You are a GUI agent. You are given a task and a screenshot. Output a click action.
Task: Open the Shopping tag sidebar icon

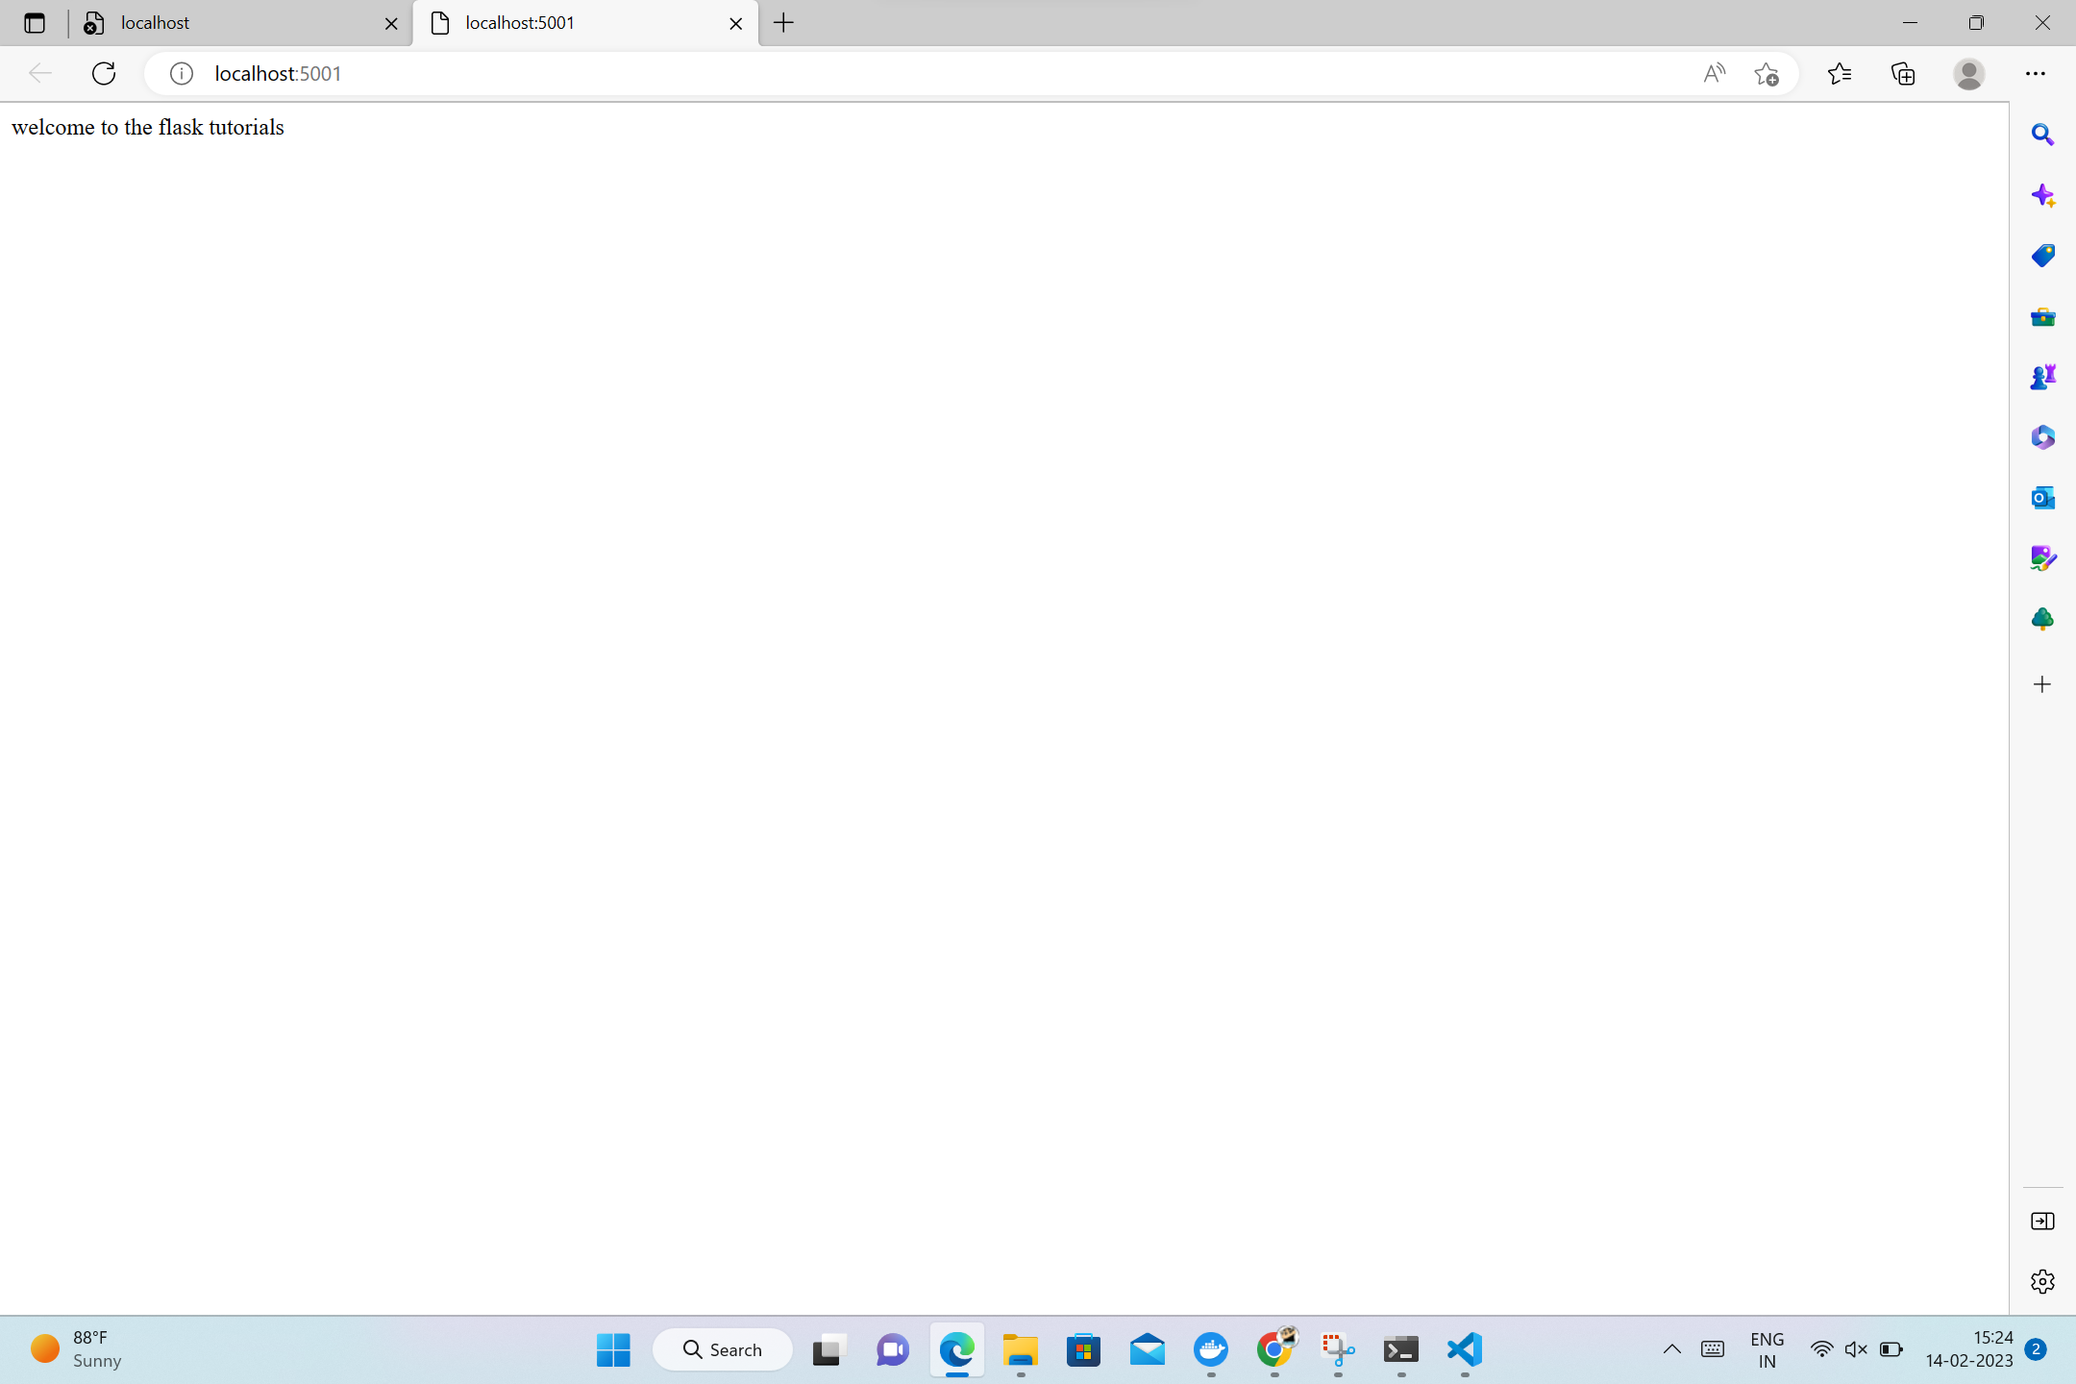[2042, 256]
